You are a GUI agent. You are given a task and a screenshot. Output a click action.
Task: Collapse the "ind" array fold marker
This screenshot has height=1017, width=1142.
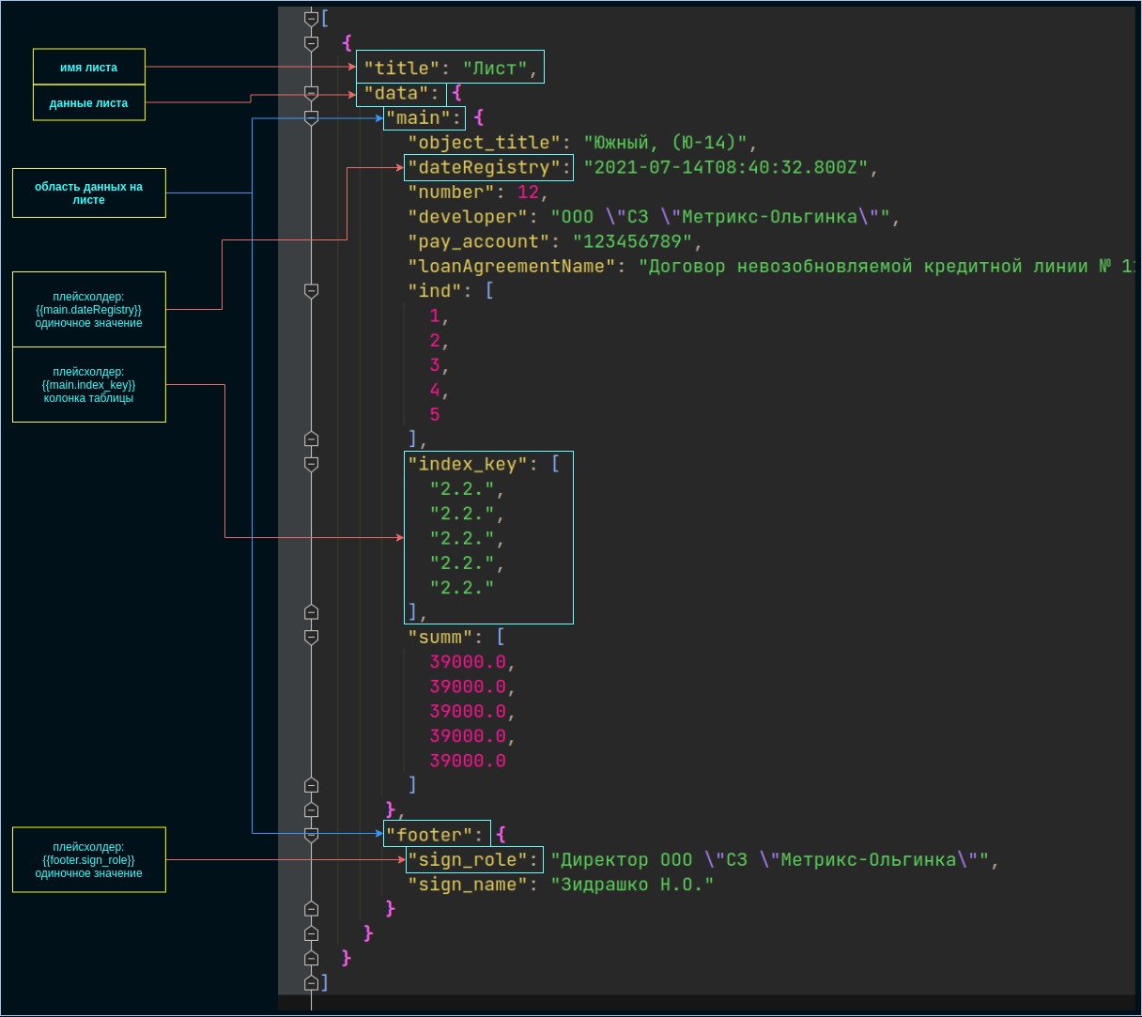pyautogui.click(x=312, y=291)
